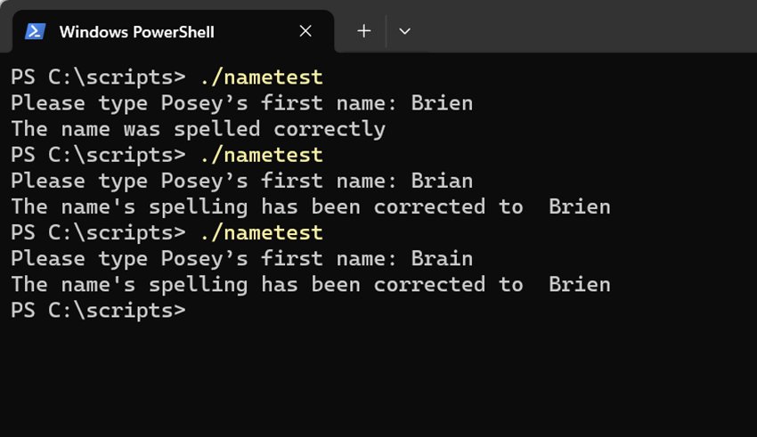Click the first ./nametest command
757x437 pixels.
pyautogui.click(x=261, y=77)
